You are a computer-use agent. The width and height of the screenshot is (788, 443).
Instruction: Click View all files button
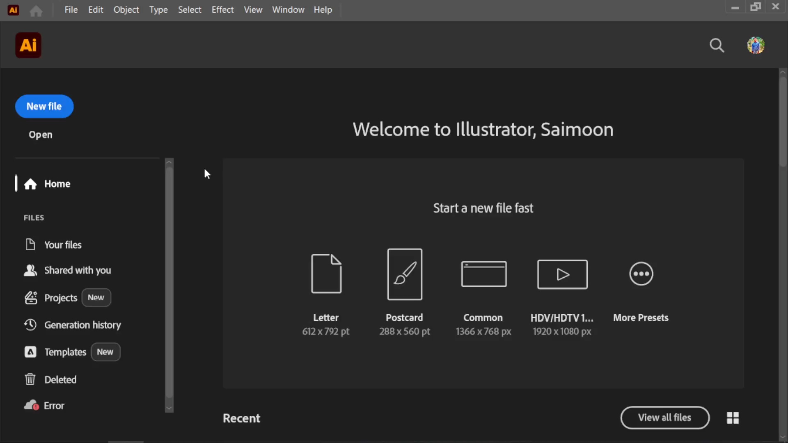[x=665, y=418]
